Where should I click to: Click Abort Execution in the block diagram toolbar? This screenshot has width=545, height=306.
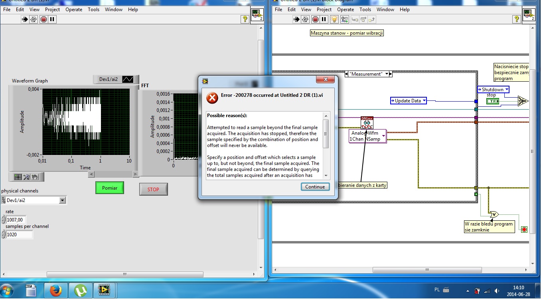pos(315,19)
